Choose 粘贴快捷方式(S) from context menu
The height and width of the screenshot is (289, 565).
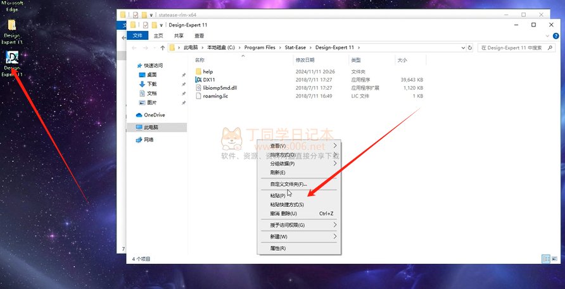299,204
